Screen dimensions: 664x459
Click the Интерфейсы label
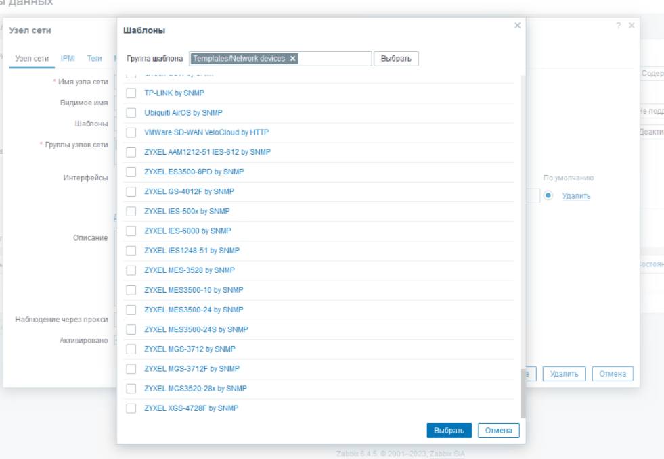tap(85, 178)
